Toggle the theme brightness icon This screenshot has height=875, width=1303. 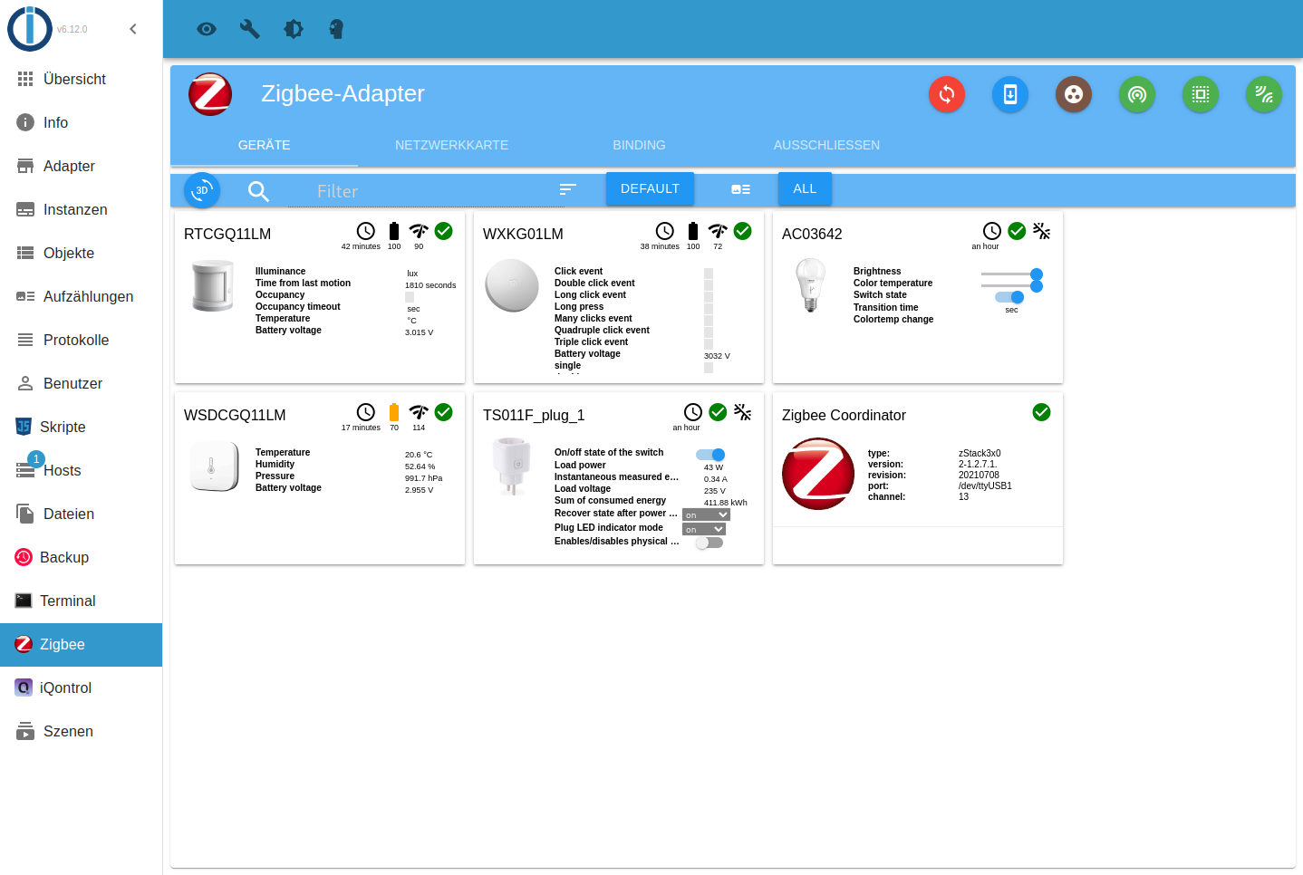point(294,29)
